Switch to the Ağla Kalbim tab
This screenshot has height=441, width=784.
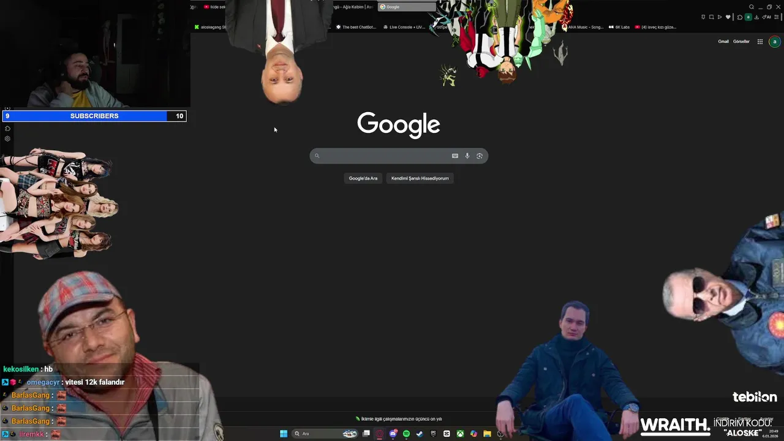coord(353,7)
